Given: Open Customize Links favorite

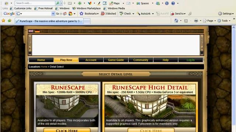Looking at the screenshot, I should click(x=21, y=8).
